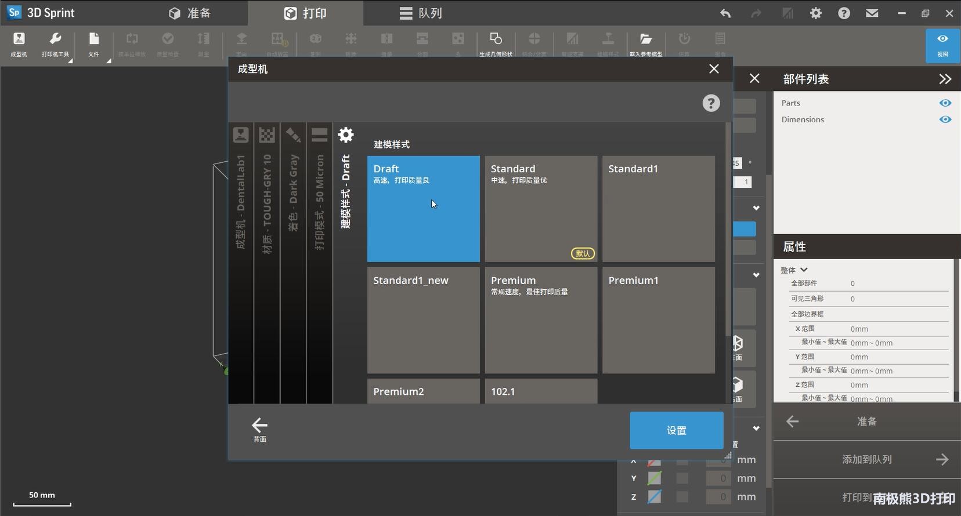This screenshot has height=516, width=961.
Task: Select the Premium build style tile
Action: [x=541, y=320]
